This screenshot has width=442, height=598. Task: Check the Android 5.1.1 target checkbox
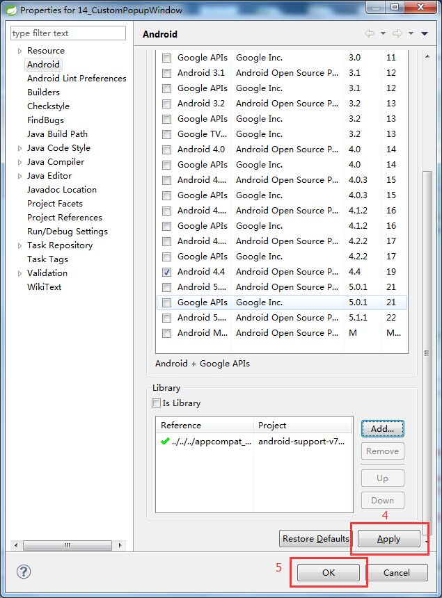pos(166,318)
